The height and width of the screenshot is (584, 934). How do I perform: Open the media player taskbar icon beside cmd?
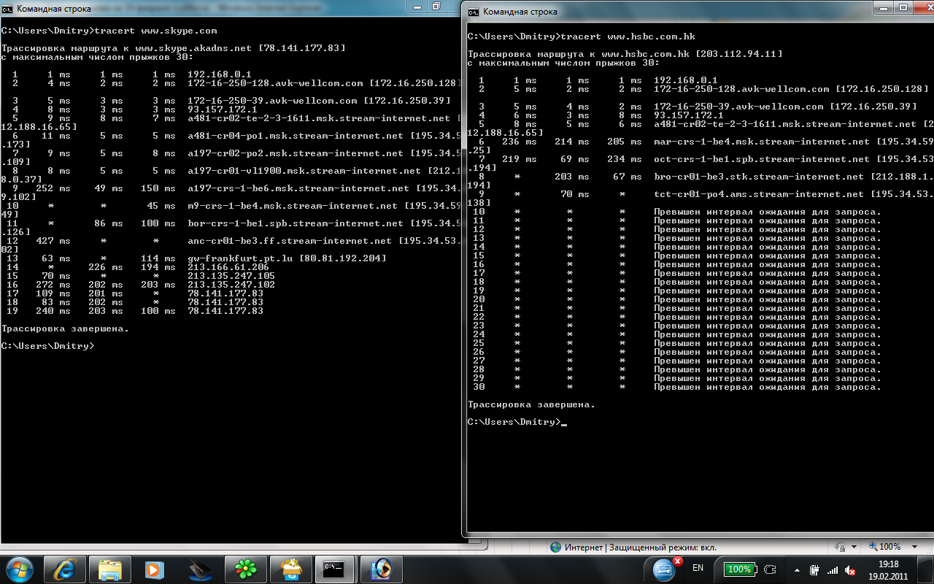(x=381, y=569)
